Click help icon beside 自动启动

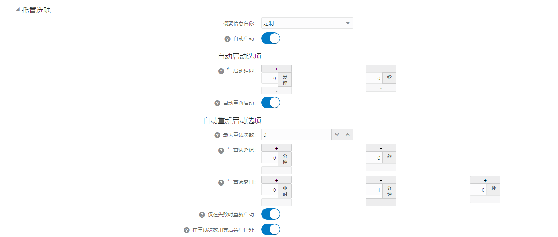227,39
